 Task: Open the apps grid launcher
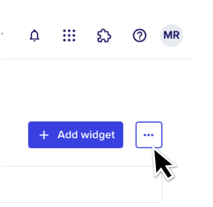click(x=69, y=36)
